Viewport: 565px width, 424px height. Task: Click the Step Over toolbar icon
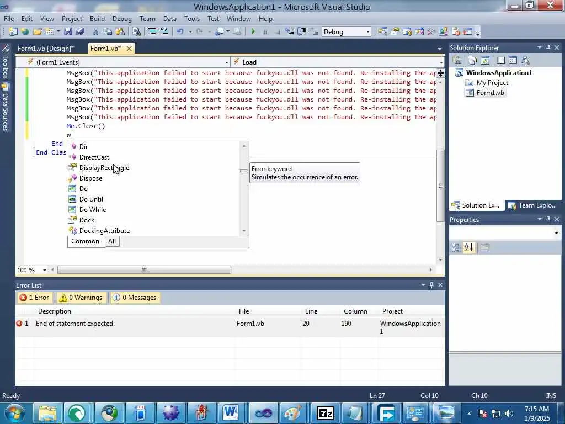click(x=302, y=31)
